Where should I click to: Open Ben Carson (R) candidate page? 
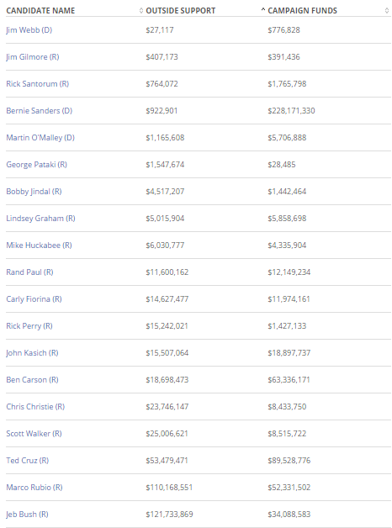(x=32, y=380)
